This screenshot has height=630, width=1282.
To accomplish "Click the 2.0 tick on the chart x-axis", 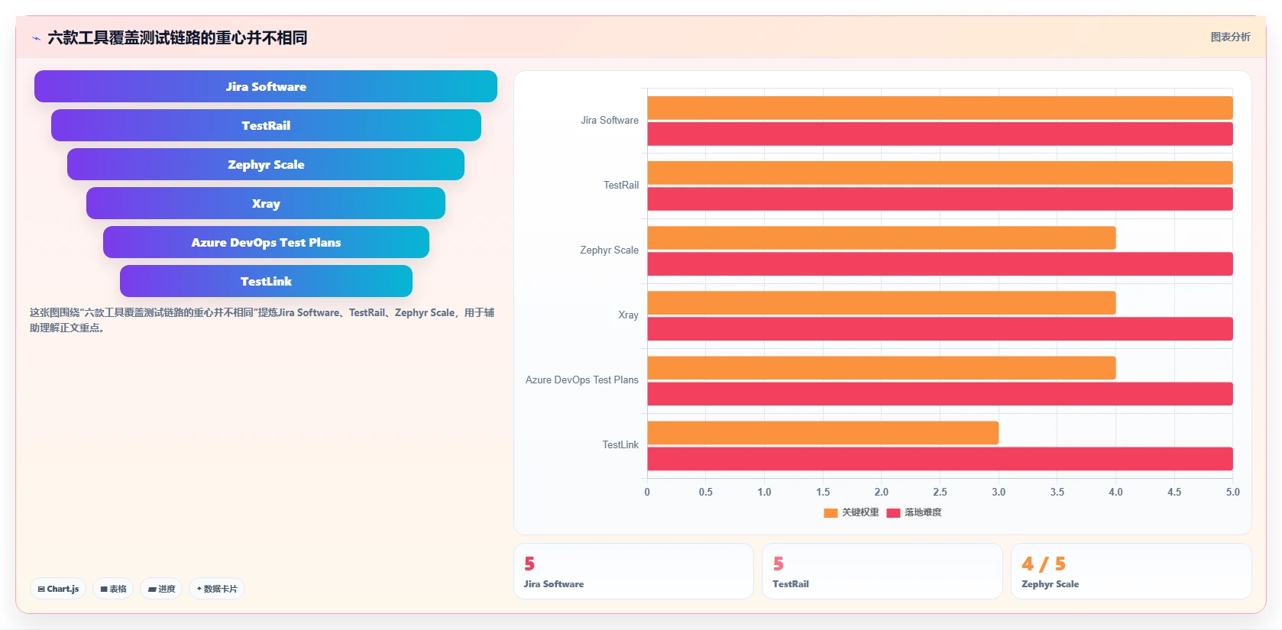I will [882, 492].
